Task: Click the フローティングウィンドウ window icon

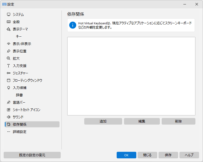Action: tap(9, 80)
